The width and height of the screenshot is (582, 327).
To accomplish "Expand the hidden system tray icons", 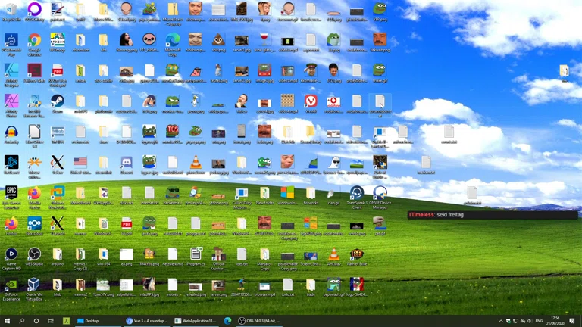I will pyautogui.click(x=501, y=321).
